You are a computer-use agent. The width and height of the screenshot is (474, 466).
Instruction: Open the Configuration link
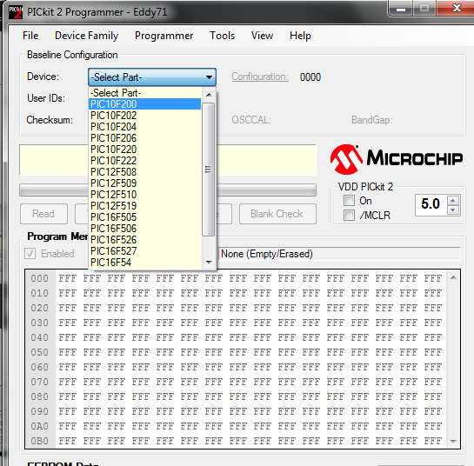260,77
